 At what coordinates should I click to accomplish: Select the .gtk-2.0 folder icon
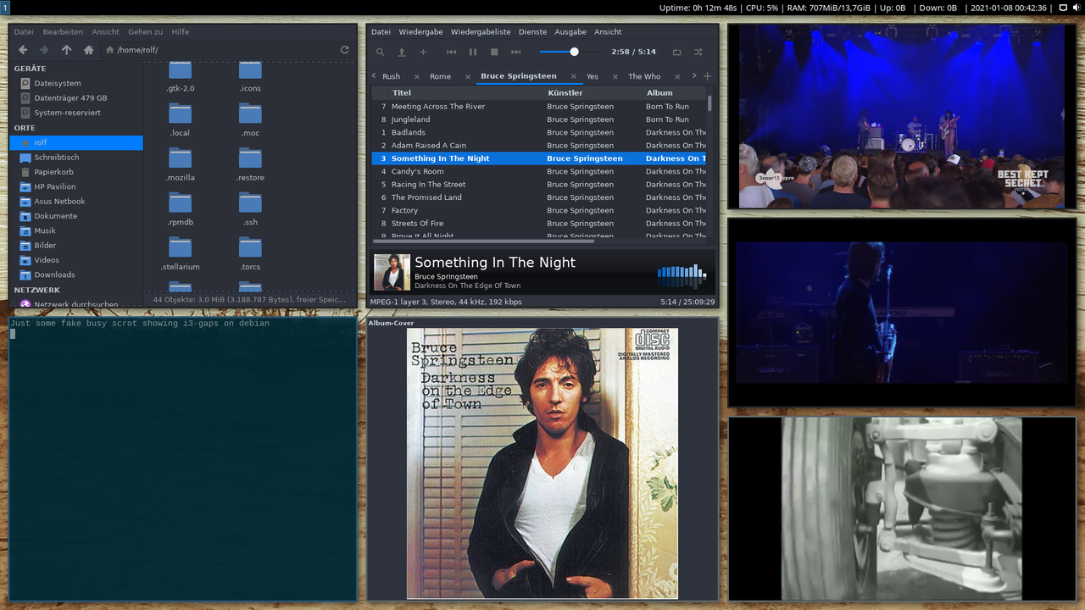[180, 70]
